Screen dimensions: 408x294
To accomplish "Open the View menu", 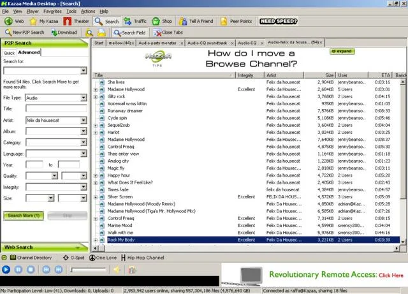I will tap(18, 11).
